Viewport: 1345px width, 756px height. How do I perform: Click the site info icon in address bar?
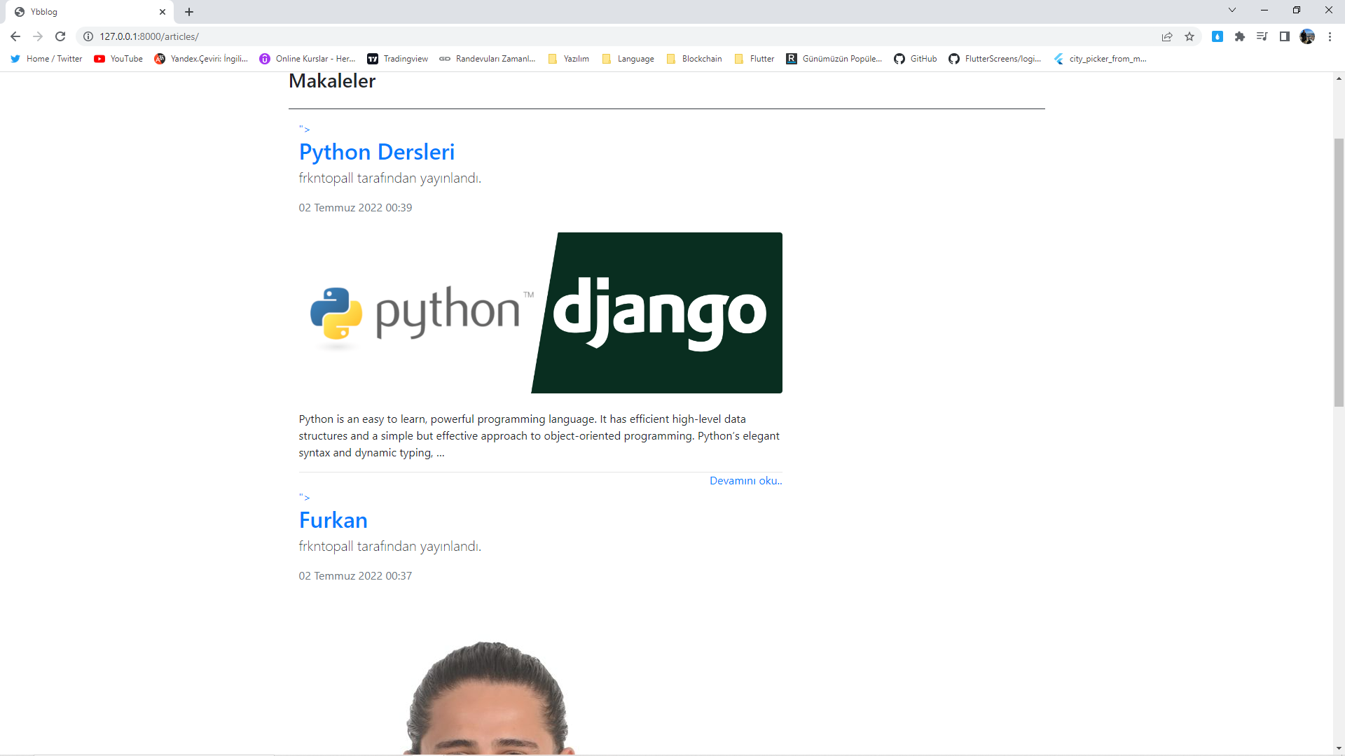pos(88,36)
